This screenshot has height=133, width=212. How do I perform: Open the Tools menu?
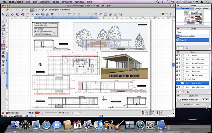coord(56,2)
